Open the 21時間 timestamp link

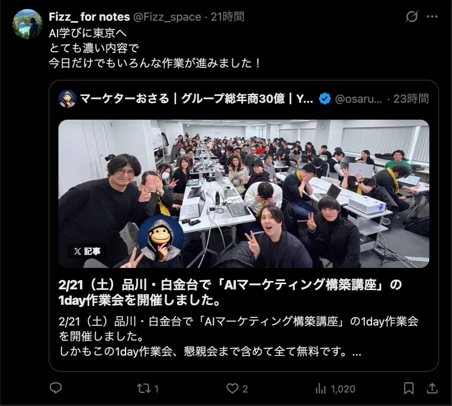[x=228, y=17]
